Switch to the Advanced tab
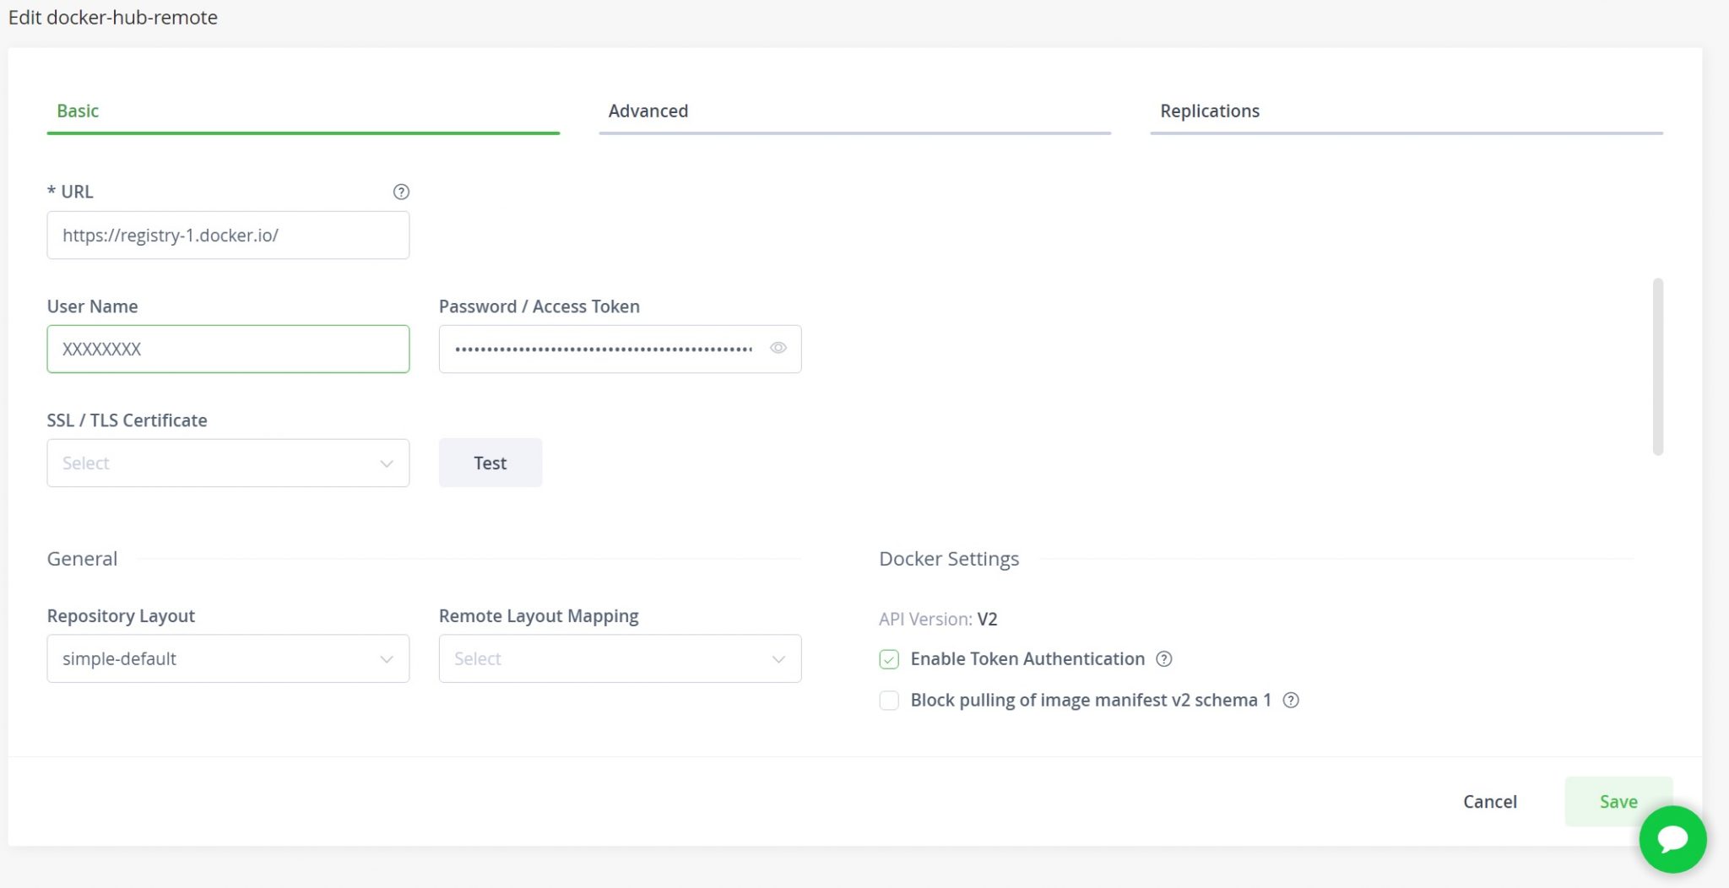This screenshot has height=888, width=1729. pyautogui.click(x=648, y=111)
